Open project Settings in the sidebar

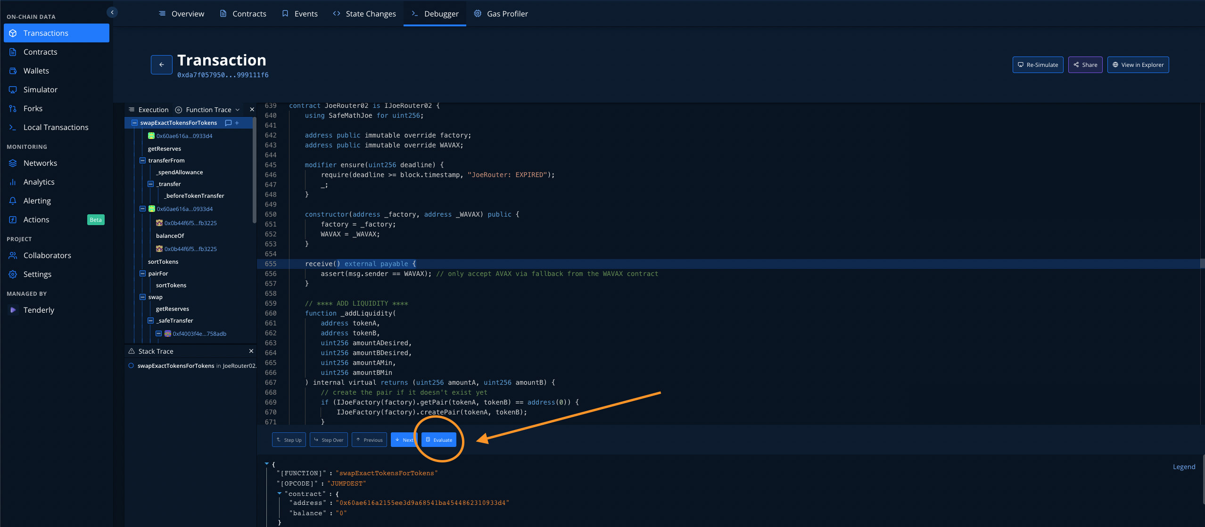(37, 274)
